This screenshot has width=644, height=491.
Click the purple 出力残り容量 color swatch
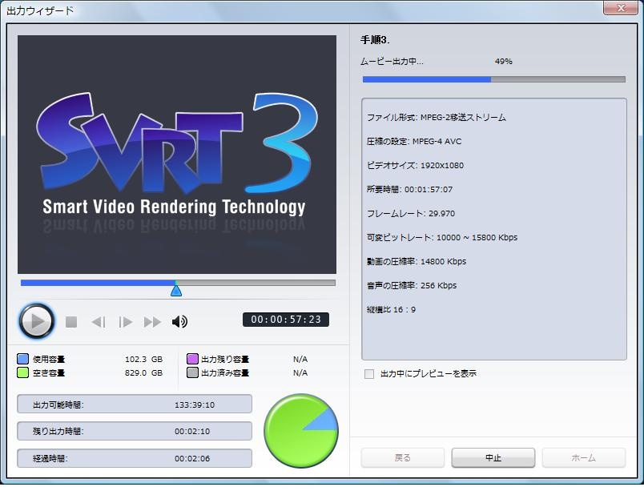[x=192, y=359]
